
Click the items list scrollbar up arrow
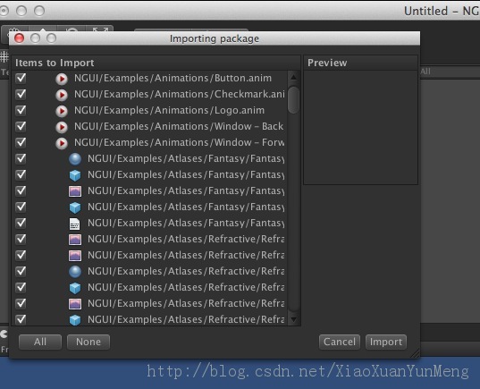pyautogui.click(x=293, y=77)
